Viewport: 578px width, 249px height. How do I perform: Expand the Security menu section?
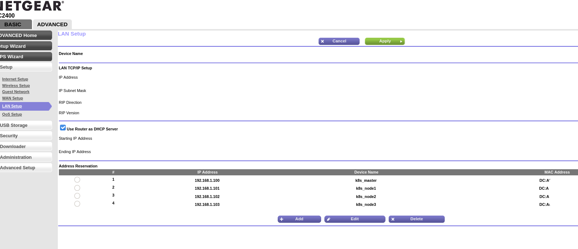tap(25, 136)
